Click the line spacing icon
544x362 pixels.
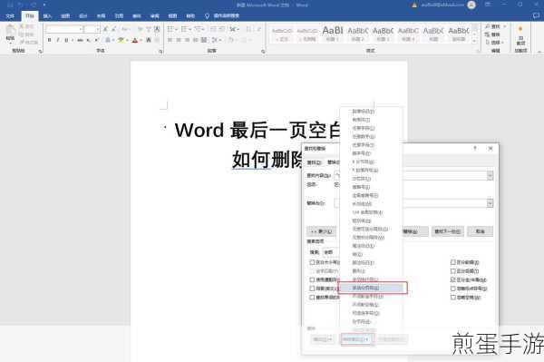tap(215, 40)
